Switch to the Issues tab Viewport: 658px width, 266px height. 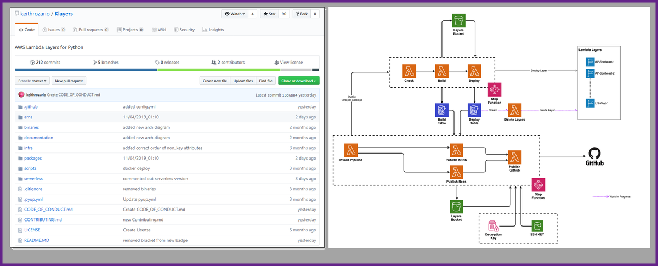click(x=54, y=30)
